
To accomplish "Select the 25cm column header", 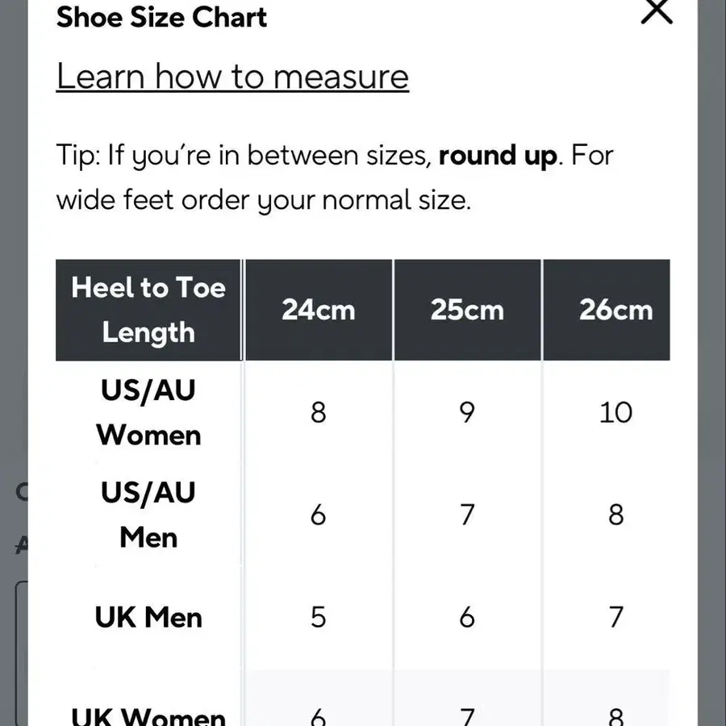I will point(467,311).
